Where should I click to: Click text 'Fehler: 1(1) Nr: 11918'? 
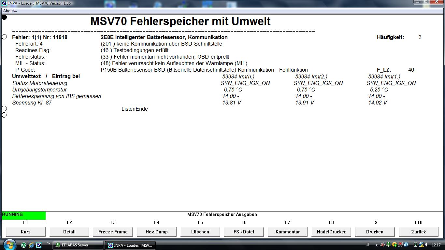(x=40, y=37)
